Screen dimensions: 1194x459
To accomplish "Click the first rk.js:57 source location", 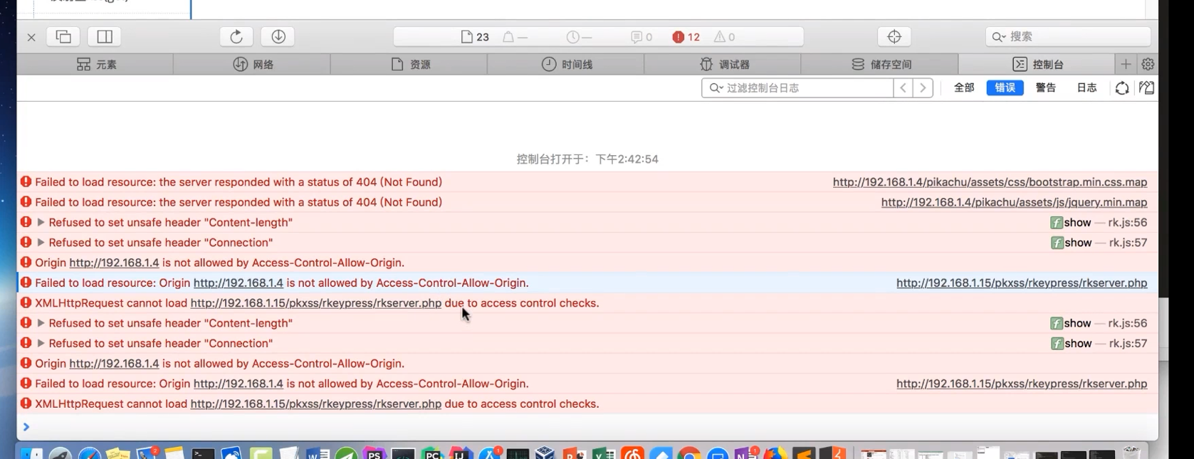I will (x=1128, y=243).
